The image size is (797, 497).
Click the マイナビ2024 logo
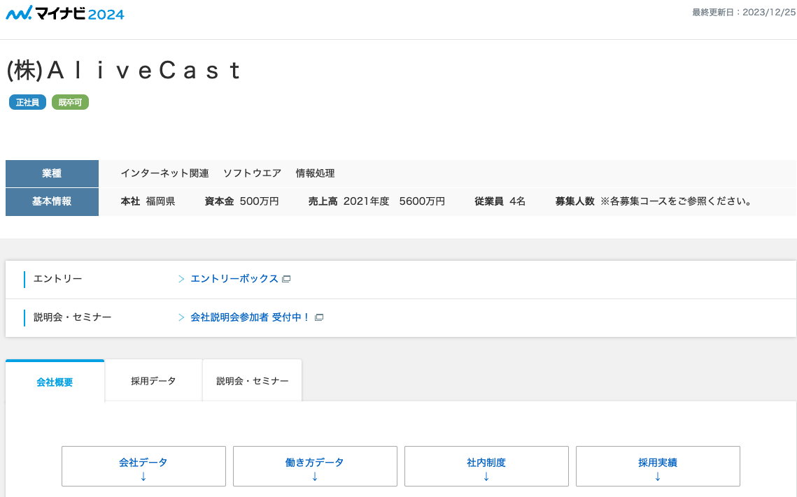point(64,13)
